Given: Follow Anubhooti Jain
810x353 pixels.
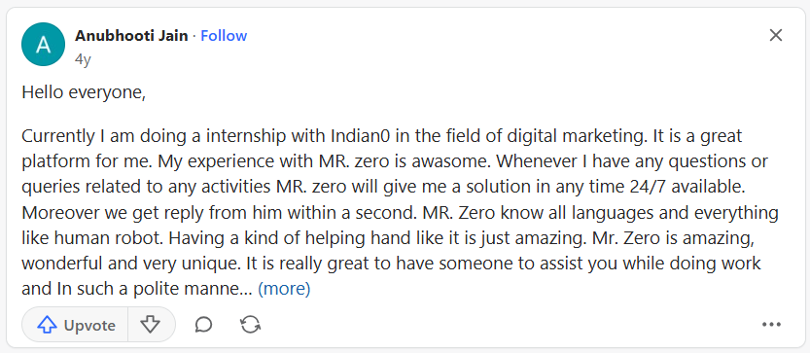Looking at the screenshot, I should (224, 36).
